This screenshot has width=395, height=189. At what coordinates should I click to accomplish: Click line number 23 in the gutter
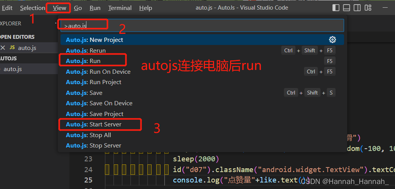pos(88,159)
